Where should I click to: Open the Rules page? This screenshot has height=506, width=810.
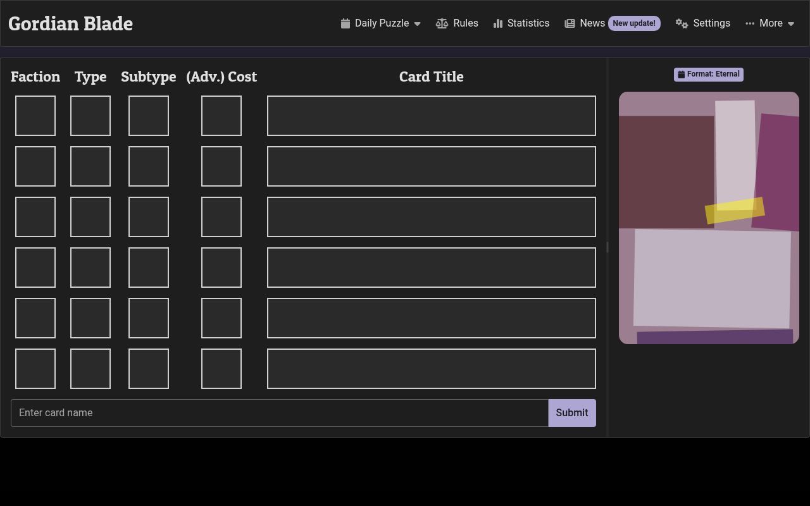click(457, 23)
